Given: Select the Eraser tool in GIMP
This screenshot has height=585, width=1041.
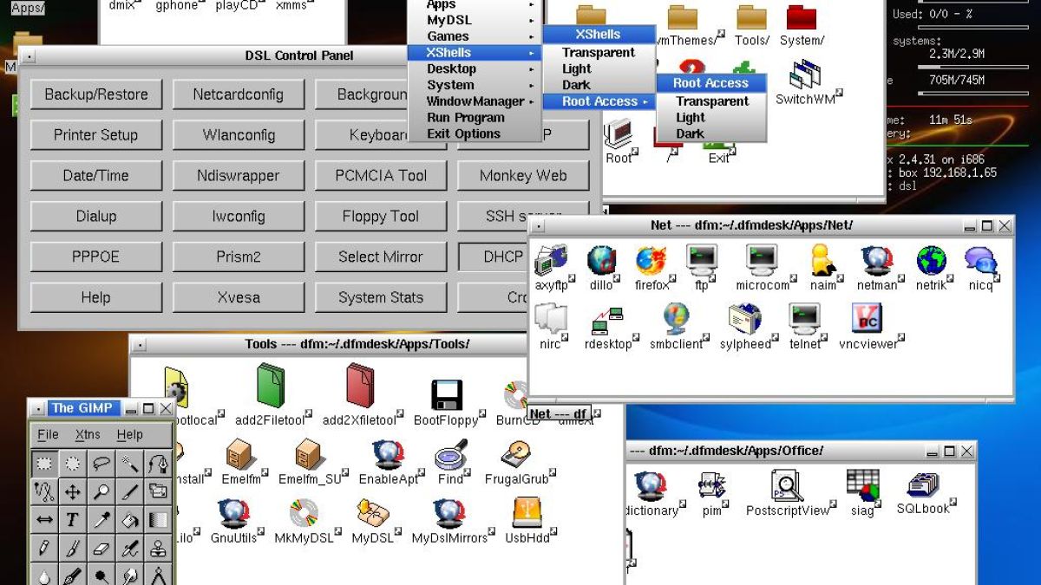Looking at the screenshot, I should pyautogui.click(x=101, y=549).
